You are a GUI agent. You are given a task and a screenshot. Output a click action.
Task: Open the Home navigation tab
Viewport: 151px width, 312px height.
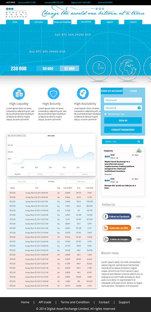pyautogui.click(x=15, y=22)
